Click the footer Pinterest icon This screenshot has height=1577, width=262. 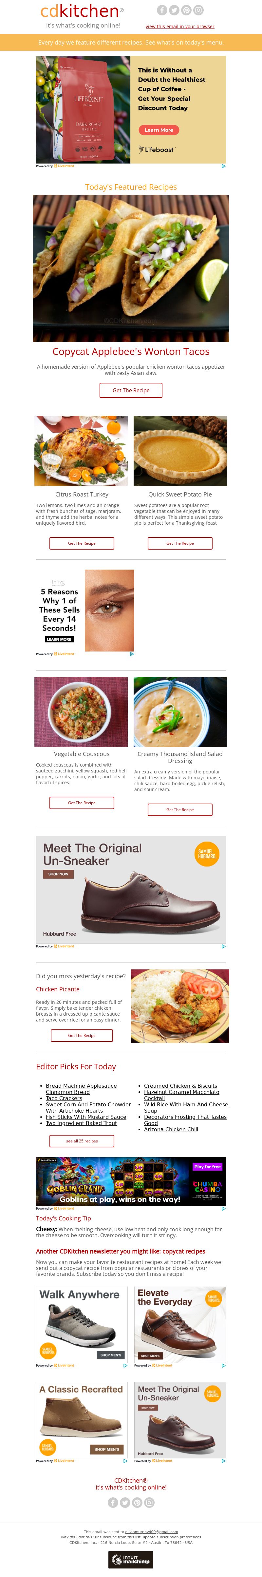(137, 1502)
